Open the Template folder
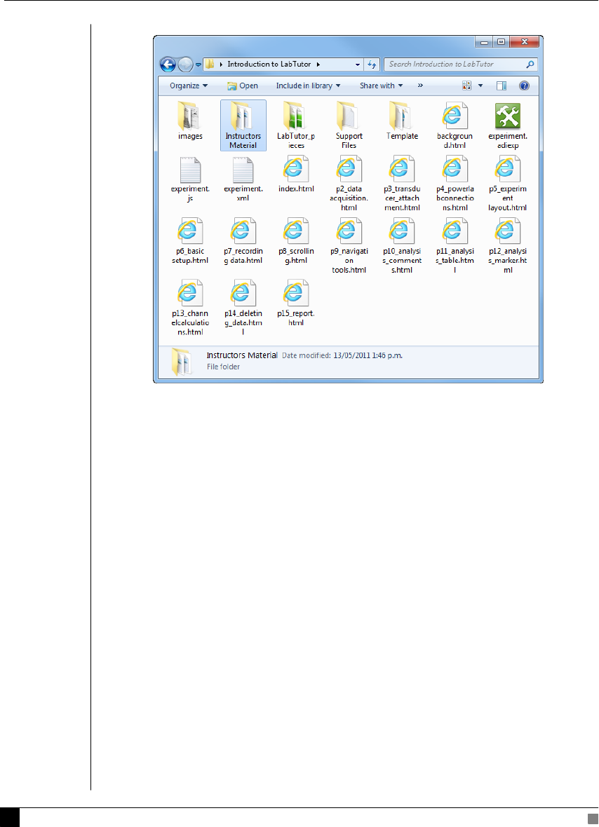The image size is (599, 827). [x=402, y=121]
